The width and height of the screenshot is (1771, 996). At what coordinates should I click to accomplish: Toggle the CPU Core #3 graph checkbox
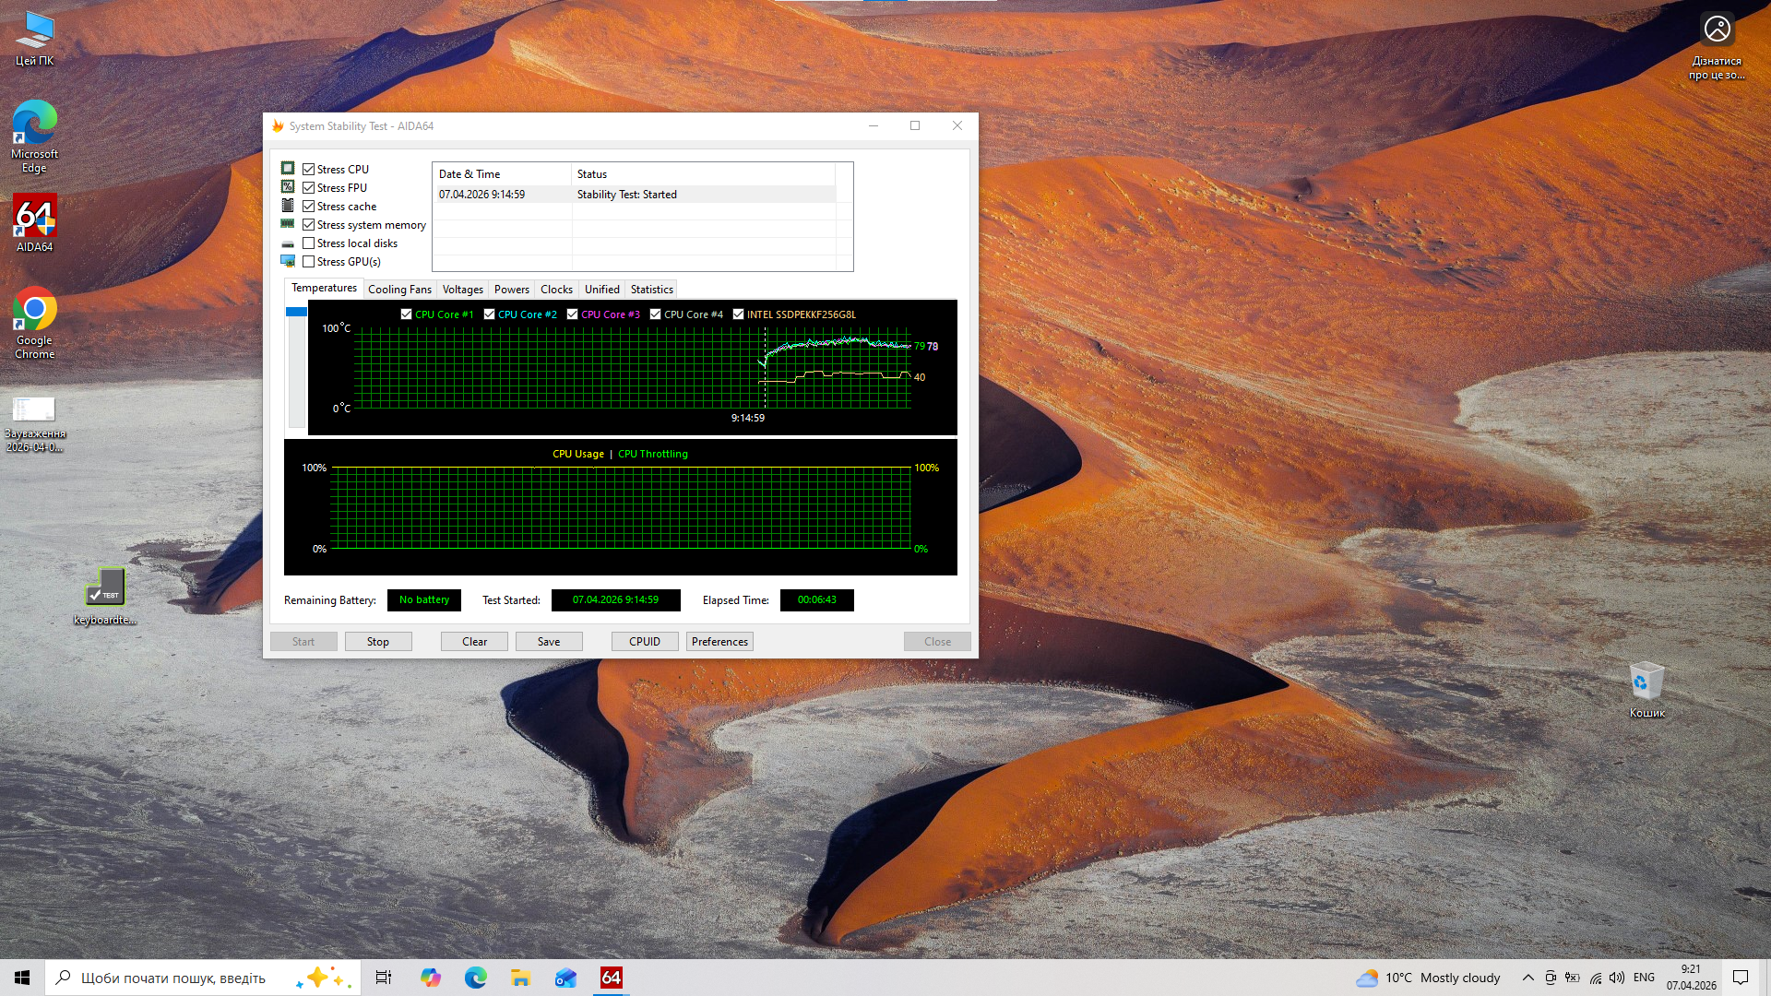tap(572, 314)
